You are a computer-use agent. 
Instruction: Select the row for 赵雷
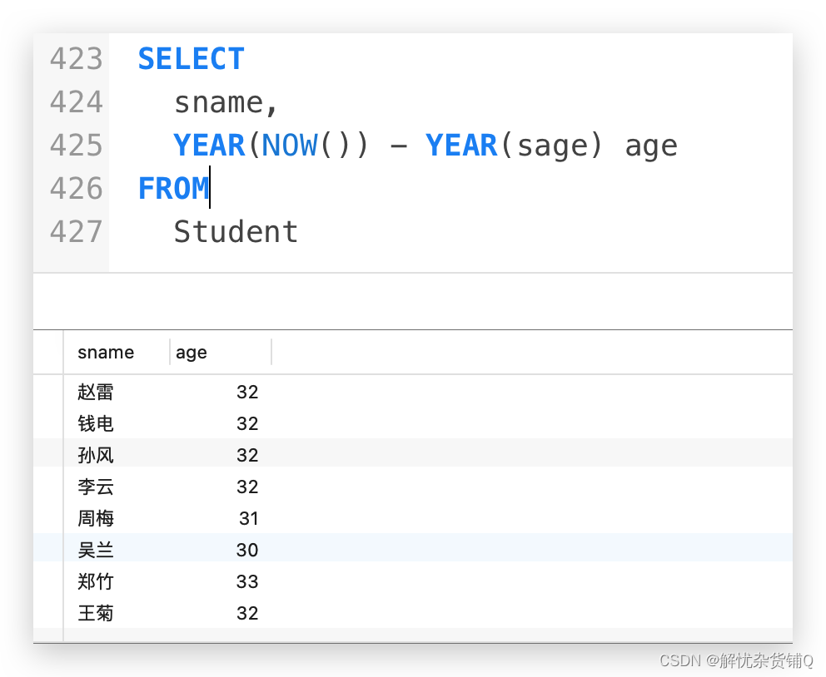pyautogui.click(x=412, y=392)
